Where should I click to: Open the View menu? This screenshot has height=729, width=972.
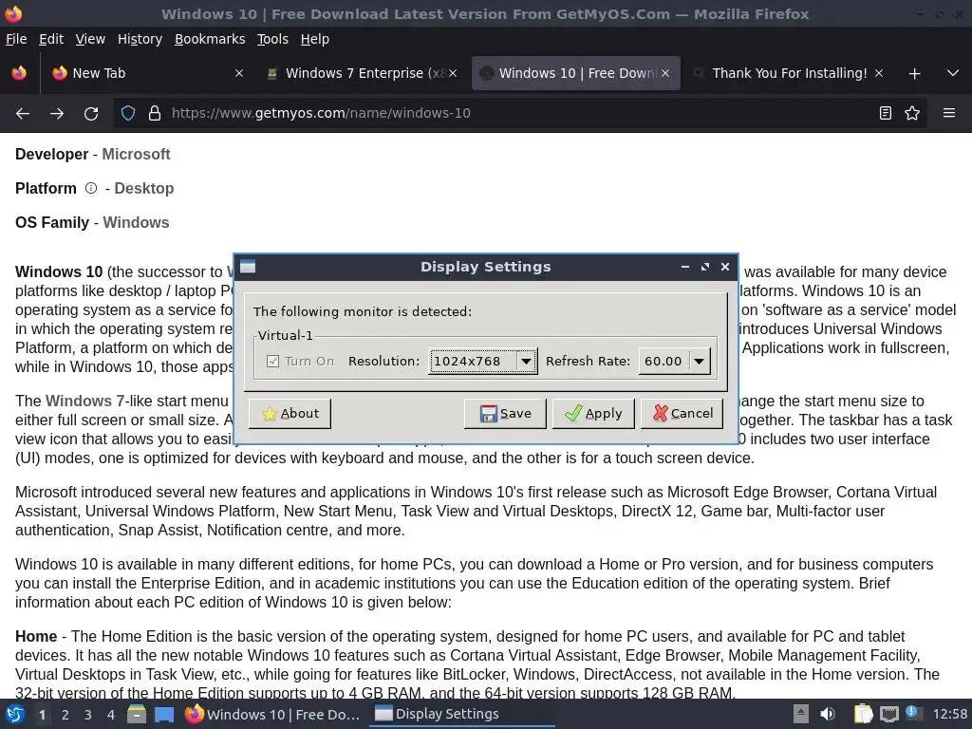coord(90,39)
